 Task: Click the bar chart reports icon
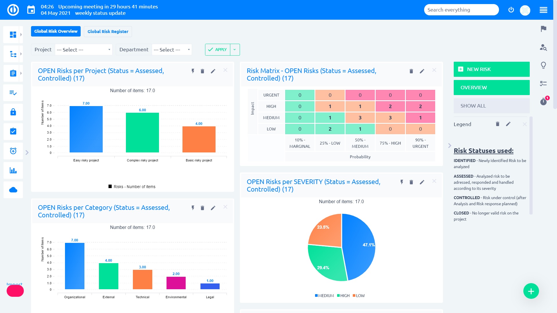(x=13, y=170)
